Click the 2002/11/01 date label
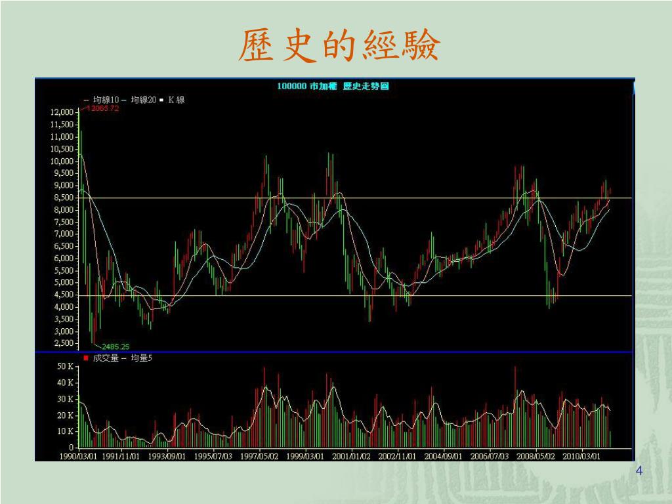The image size is (672, 504). 397,456
